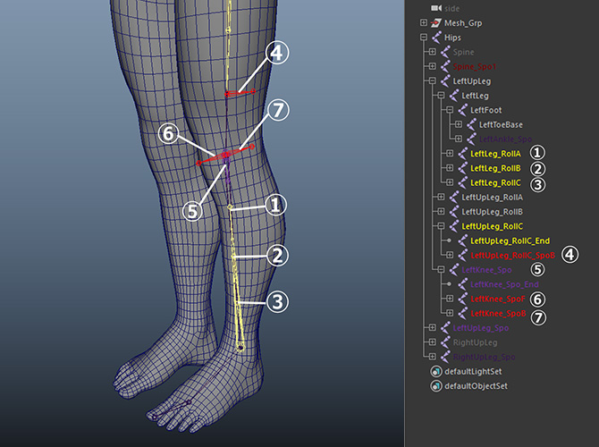Image resolution: width=599 pixels, height=447 pixels.
Task: Collapse the LeftKnee_Spo node
Action: coord(441,269)
